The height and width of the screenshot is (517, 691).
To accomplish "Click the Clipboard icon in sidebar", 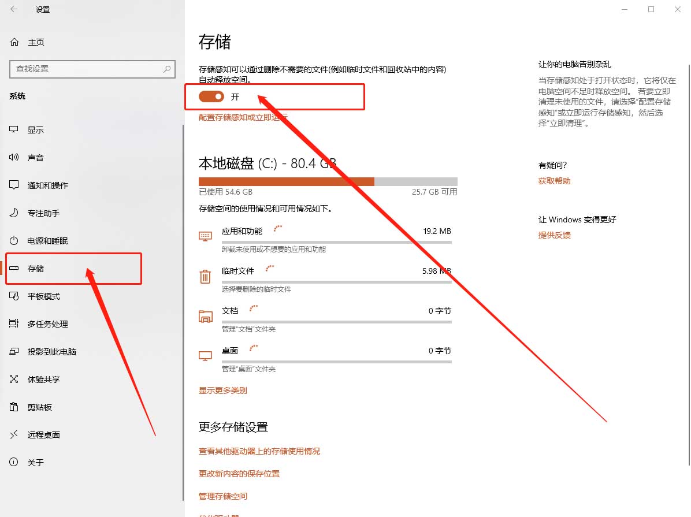I will [14, 407].
